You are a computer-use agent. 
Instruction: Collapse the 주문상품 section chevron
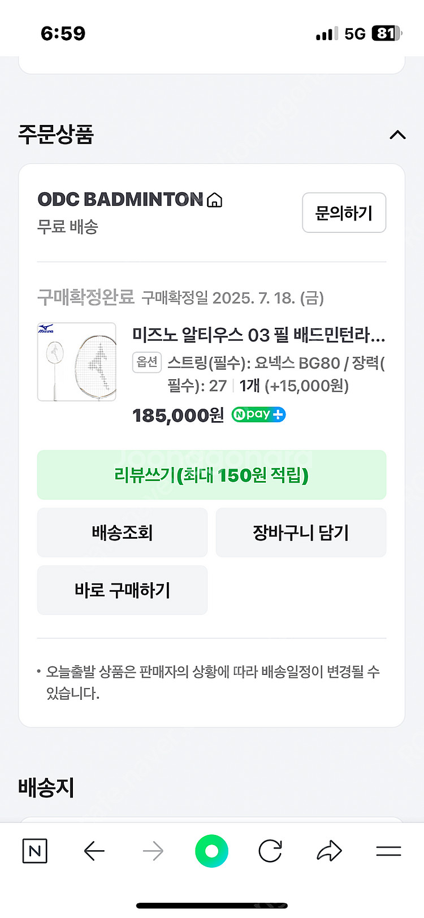[x=397, y=135]
